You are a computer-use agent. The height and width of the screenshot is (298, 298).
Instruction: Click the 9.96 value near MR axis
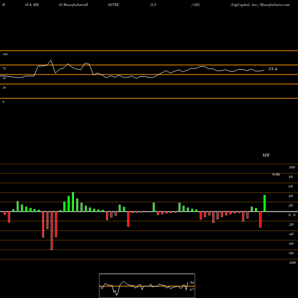[276, 175]
